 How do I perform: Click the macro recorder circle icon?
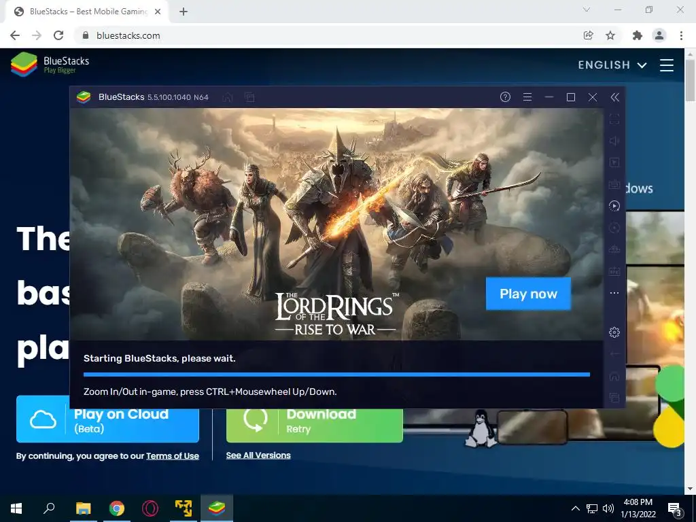(x=614, y=228)
